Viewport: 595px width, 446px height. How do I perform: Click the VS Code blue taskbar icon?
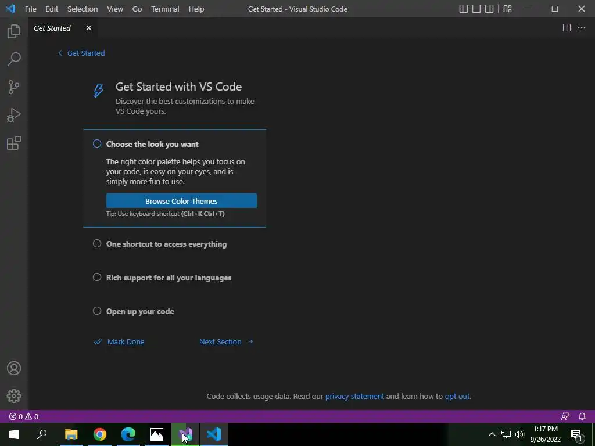214,434
